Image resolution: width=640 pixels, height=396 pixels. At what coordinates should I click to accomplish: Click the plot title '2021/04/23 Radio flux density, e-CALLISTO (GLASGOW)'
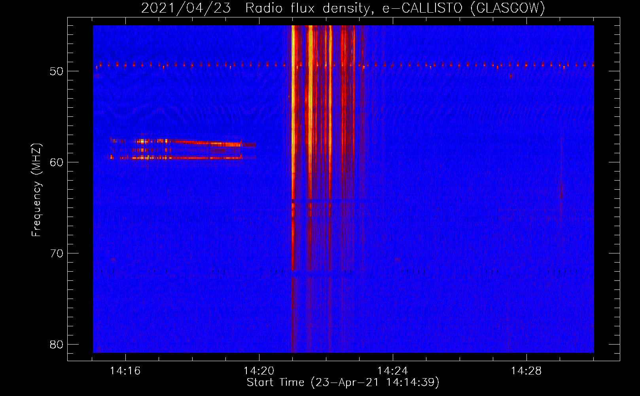[343, 8]
